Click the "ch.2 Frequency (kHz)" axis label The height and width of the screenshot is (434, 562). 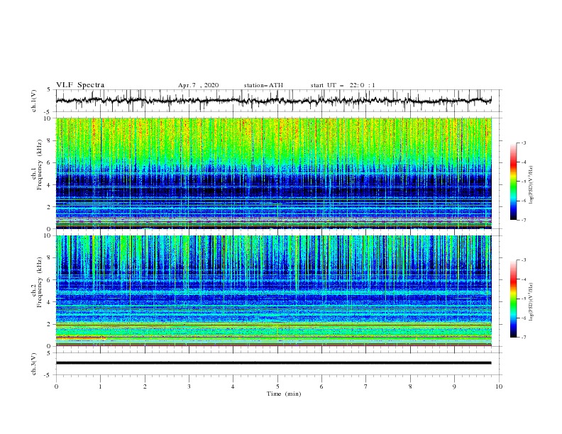[x=37, y=282]
